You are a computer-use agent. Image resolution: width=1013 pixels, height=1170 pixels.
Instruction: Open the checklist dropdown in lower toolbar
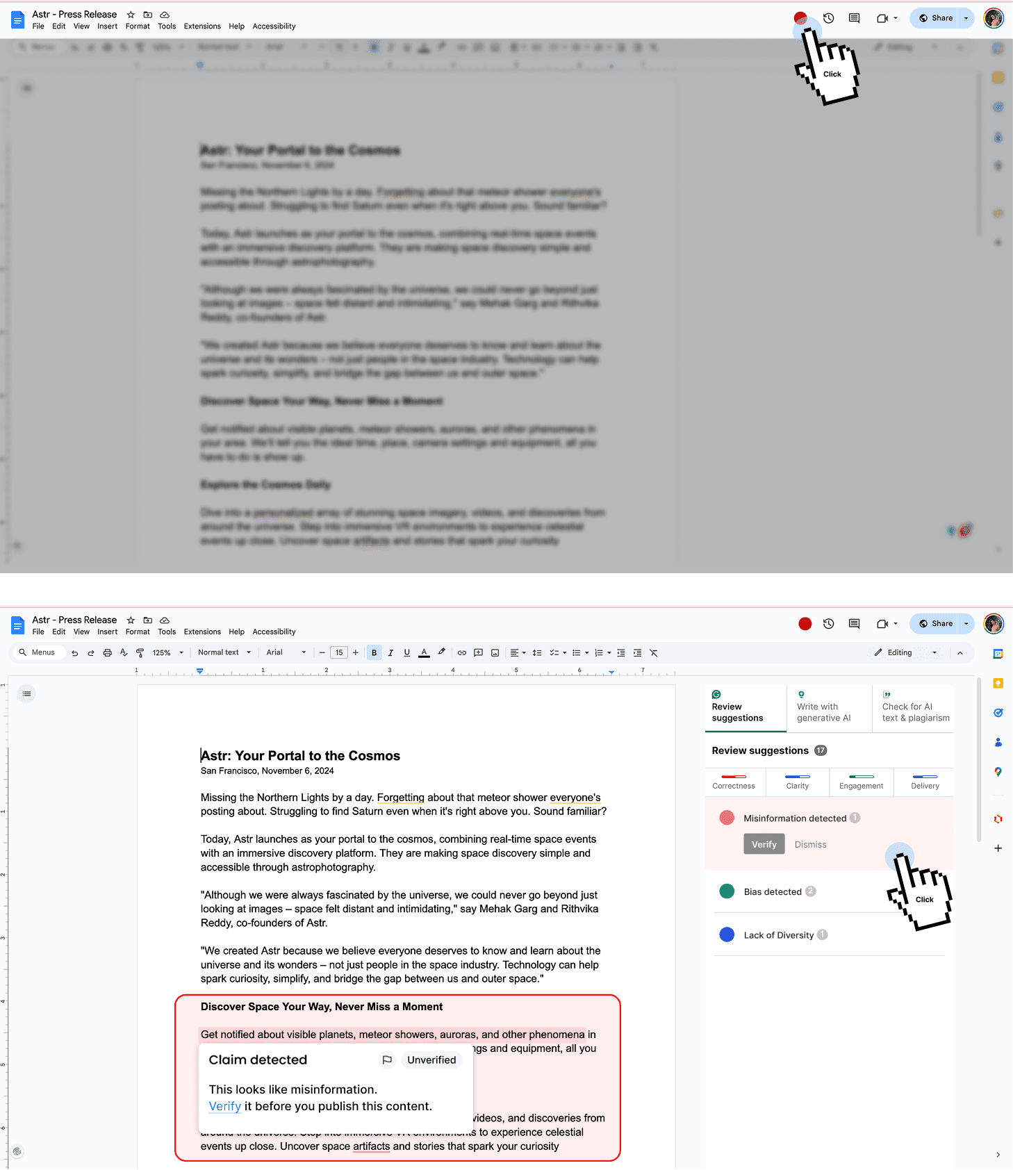pyautogui.click(x=558, y=653)
